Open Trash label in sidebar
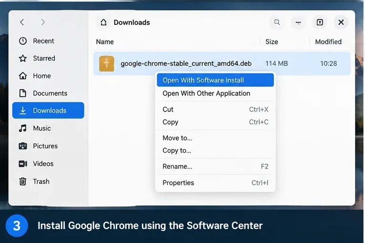Screen dimensions: 365x243 click(41, 182)
